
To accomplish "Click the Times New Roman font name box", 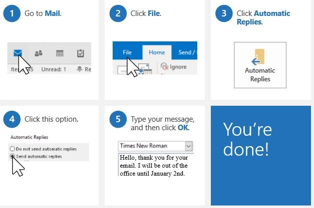I will [151, 146].
